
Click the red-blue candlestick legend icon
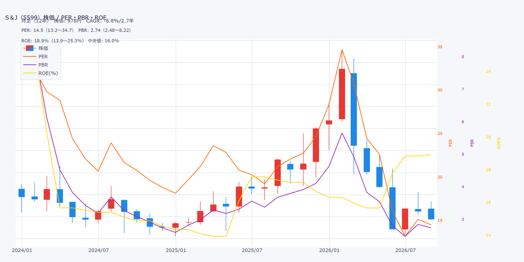click(29, 48)
